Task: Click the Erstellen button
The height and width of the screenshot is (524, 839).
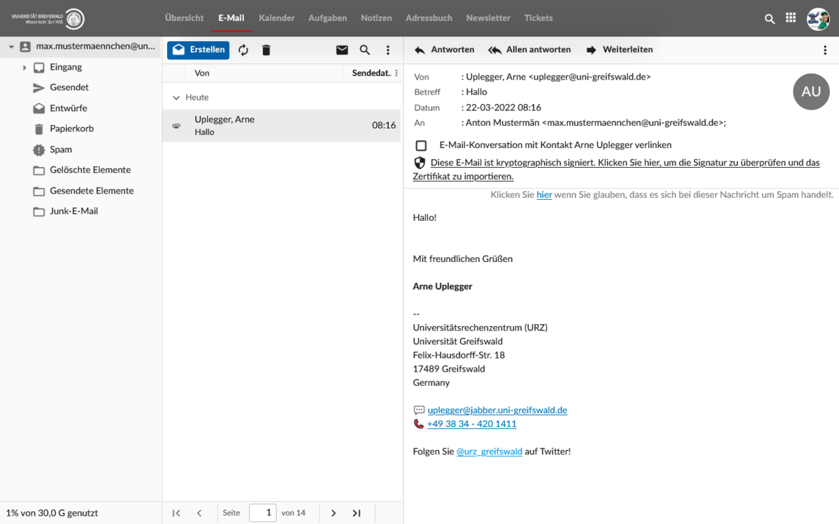Action: [x=198, y=50]
